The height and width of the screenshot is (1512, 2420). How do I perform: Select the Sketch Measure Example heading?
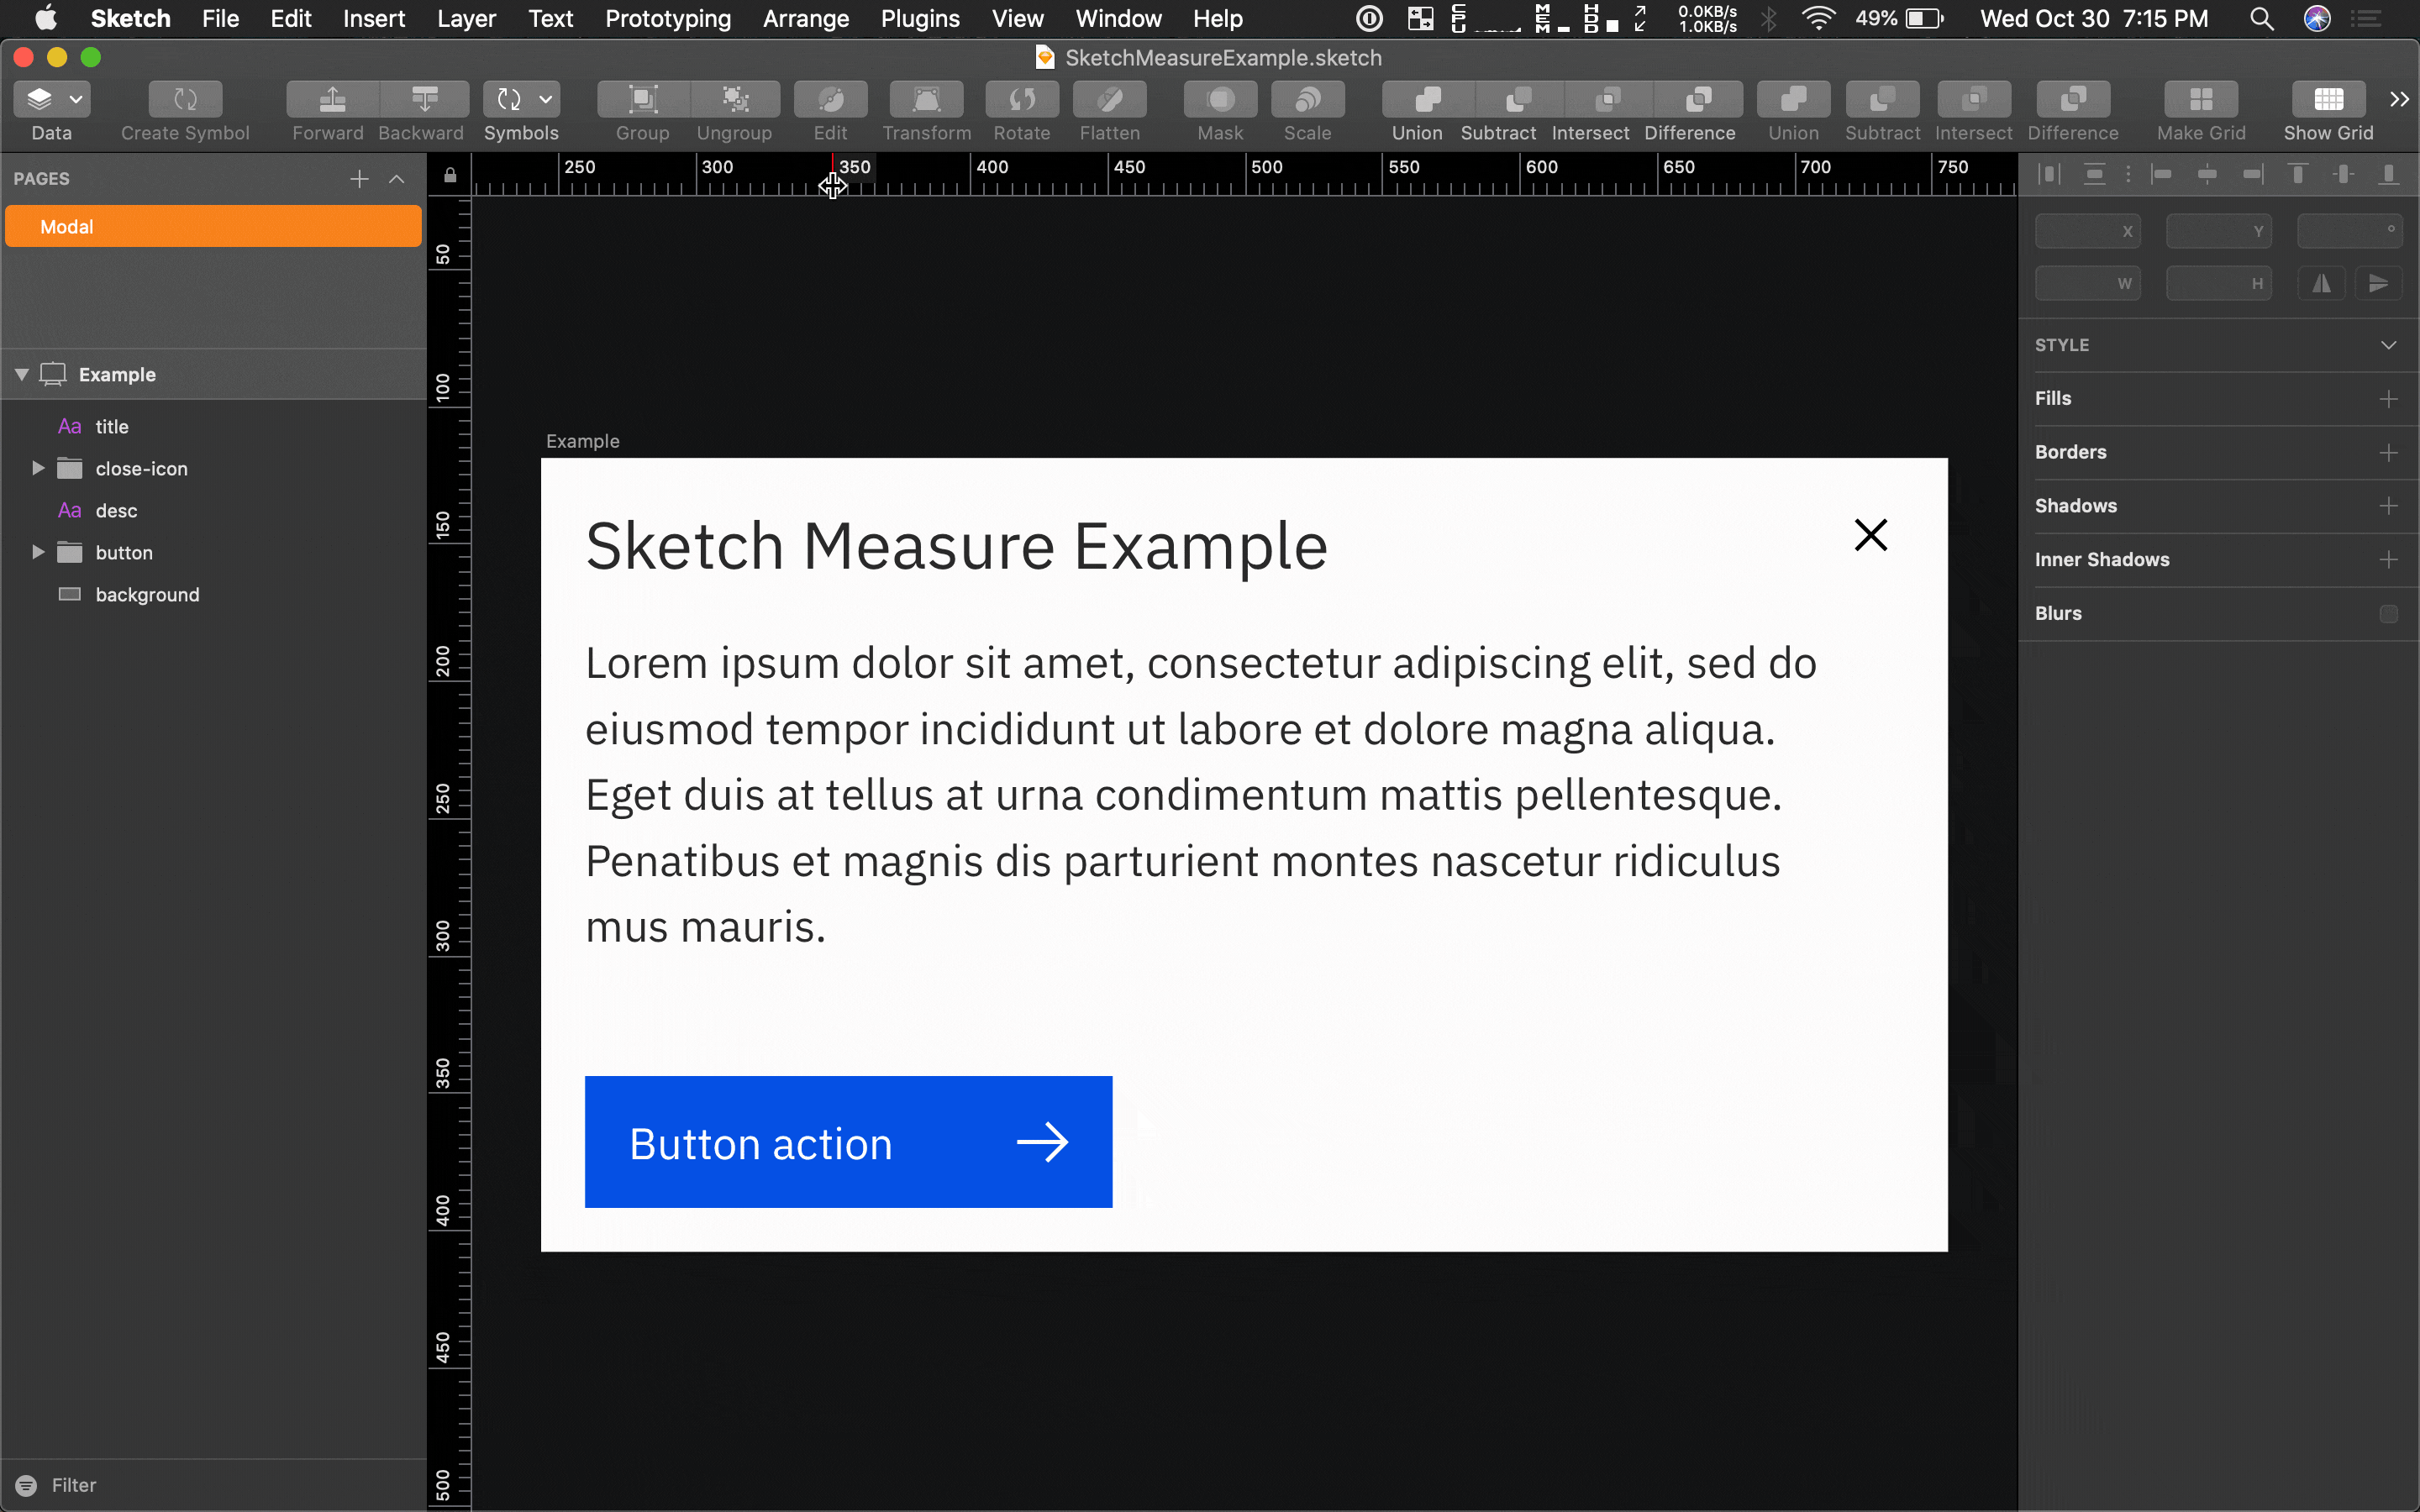point(956,547)
